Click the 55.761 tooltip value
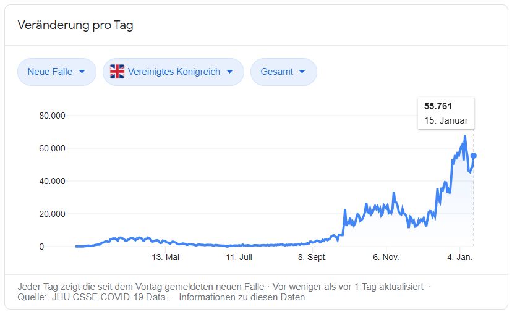This screenshot has height=312, width=512. pyautogui.click(x=438, y=106)
